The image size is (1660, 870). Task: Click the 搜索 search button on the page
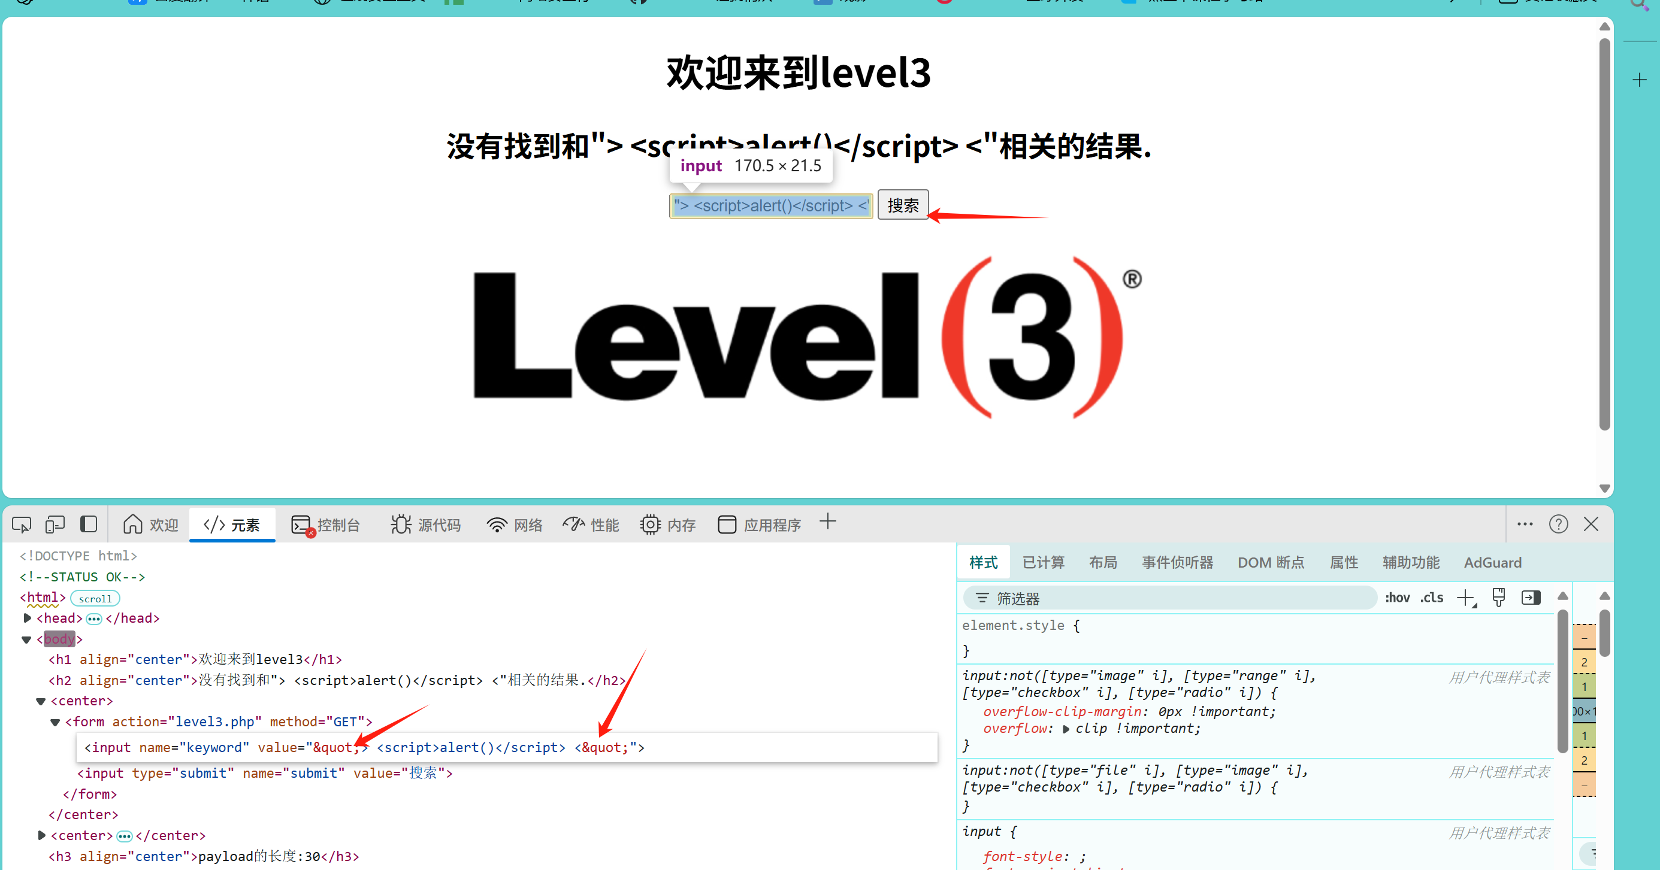pyautogui.click(x=902, y=205)
